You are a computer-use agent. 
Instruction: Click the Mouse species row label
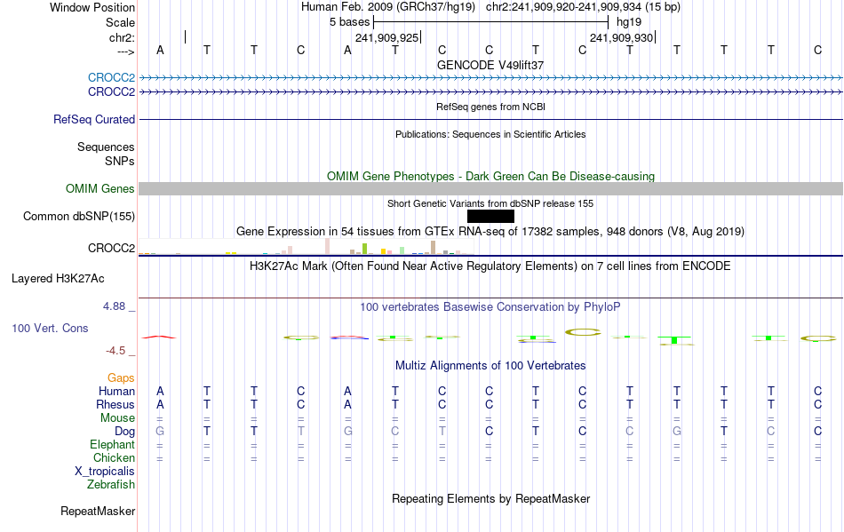(x=117, y=418)
